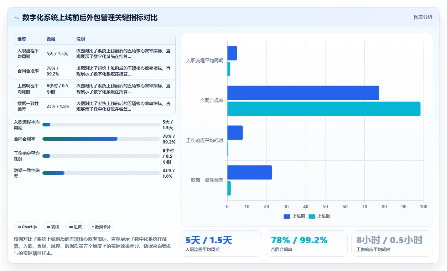Click the 上线前 bar for 工伤响应平均耗时
Viewport: 447px width, 271px height.
pyautogui.click(x=235, y=132)
